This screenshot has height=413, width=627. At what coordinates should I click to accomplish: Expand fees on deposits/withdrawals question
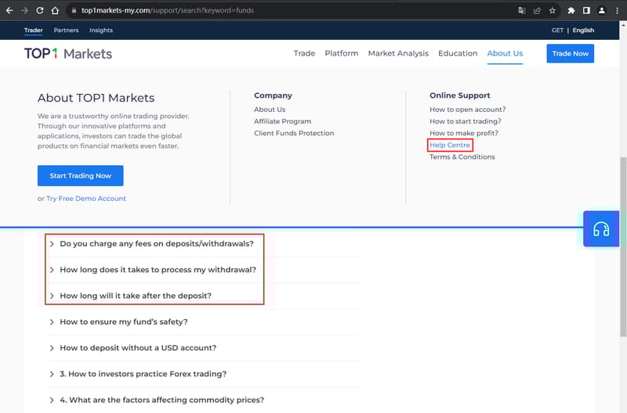click(x=156, y=244)
